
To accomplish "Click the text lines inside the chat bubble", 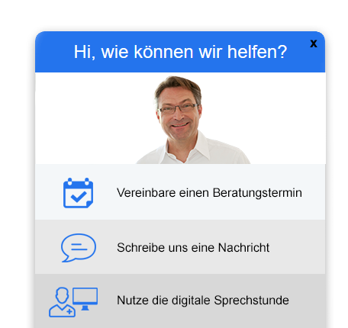I will 79,247.
